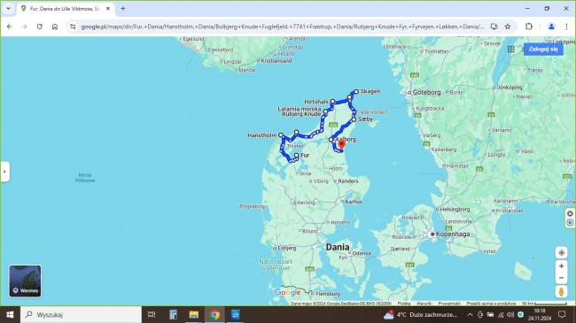Open the tab search dropdown arrow

click(x=8, y=8)
